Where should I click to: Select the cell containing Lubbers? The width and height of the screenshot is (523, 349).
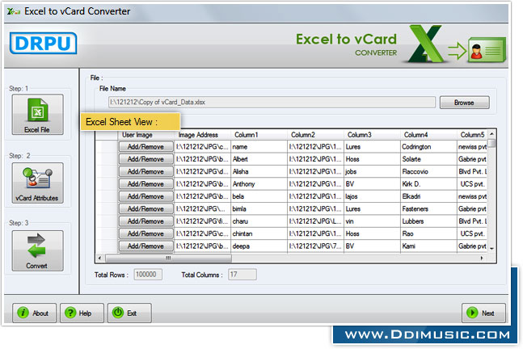tap(428, 221)
